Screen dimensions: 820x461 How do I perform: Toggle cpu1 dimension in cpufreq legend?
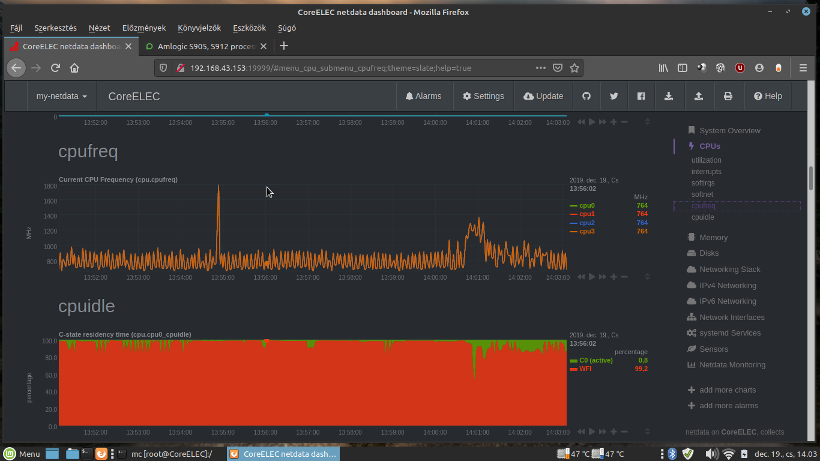click(586, 214)
